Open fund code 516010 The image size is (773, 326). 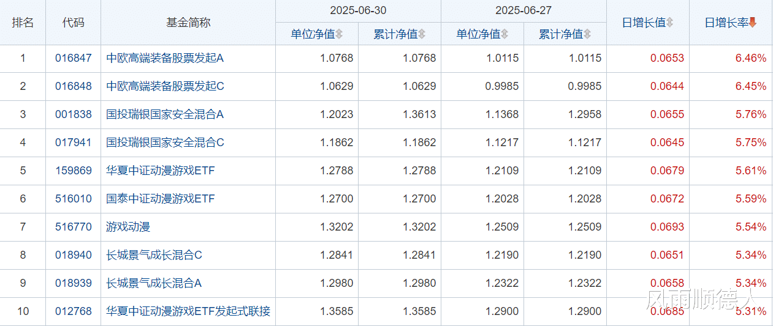coord(74,199)
